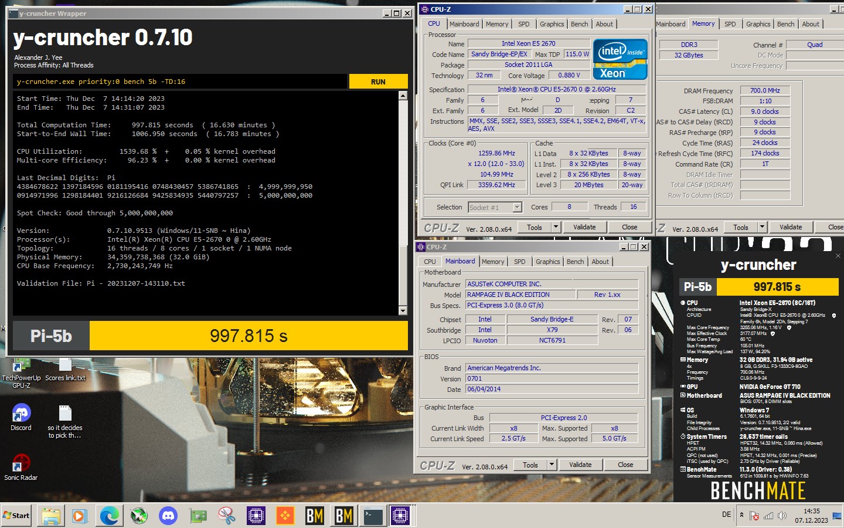Open Windows Explorer from the taskbar
This screenshot has height=528, width=844.
(x=51, y=516)
